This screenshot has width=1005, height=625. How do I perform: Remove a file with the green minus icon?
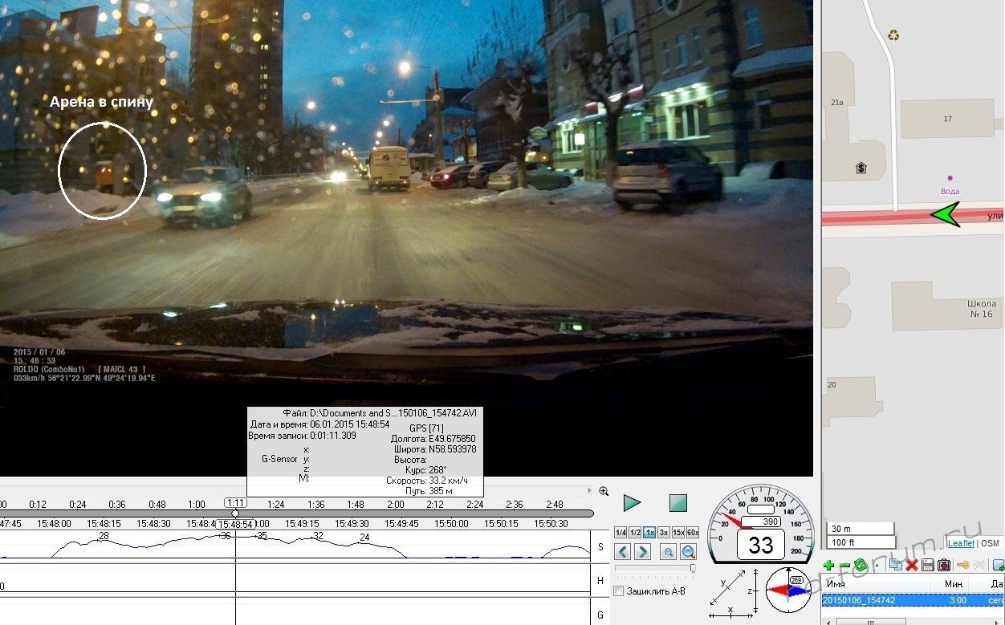844,566
